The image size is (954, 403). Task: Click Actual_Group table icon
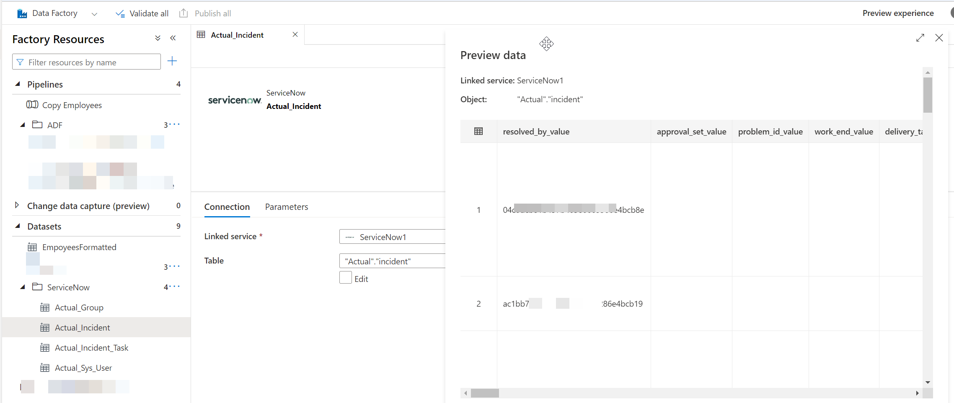click(x=45, y=307)
